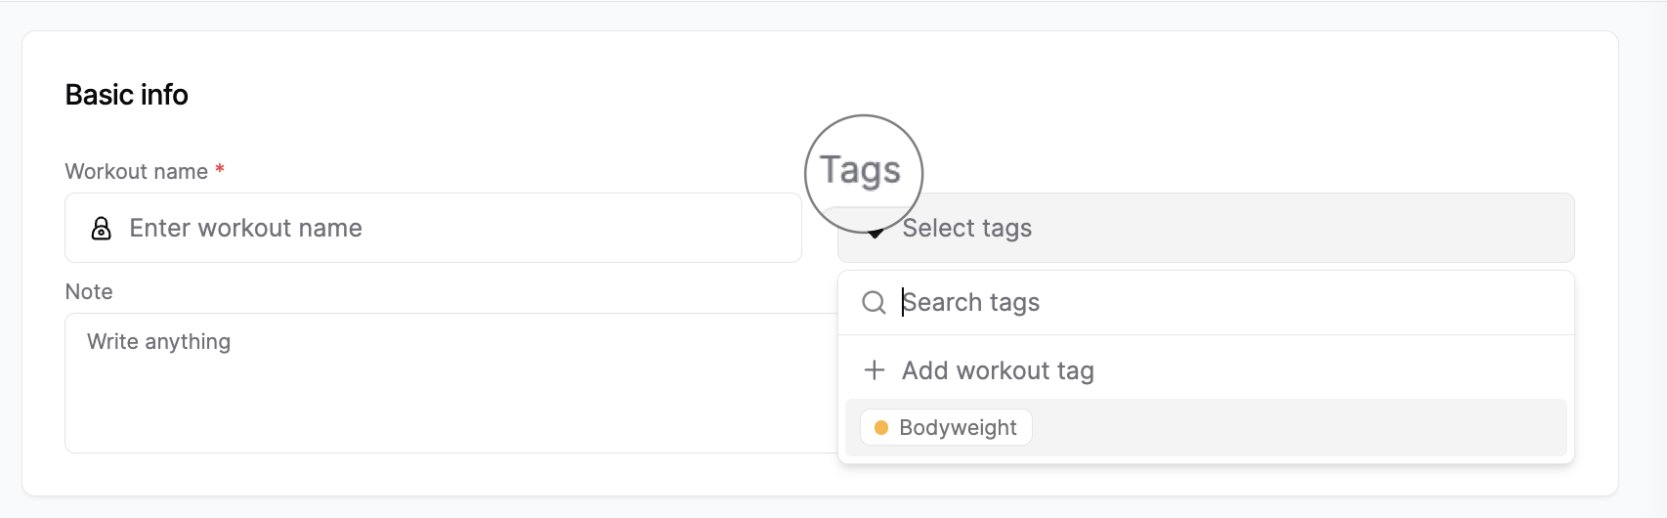
Task: Click the tag icon inside Select tags field
Action: (x=876, y=229)
